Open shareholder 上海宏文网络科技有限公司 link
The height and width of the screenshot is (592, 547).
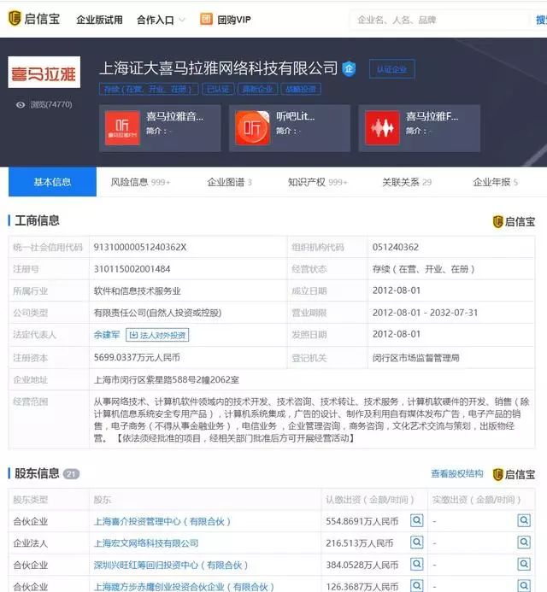[146, 543]
